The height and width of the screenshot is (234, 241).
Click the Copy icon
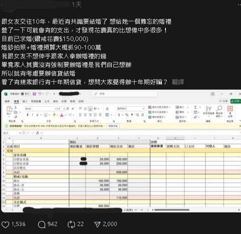16,112
